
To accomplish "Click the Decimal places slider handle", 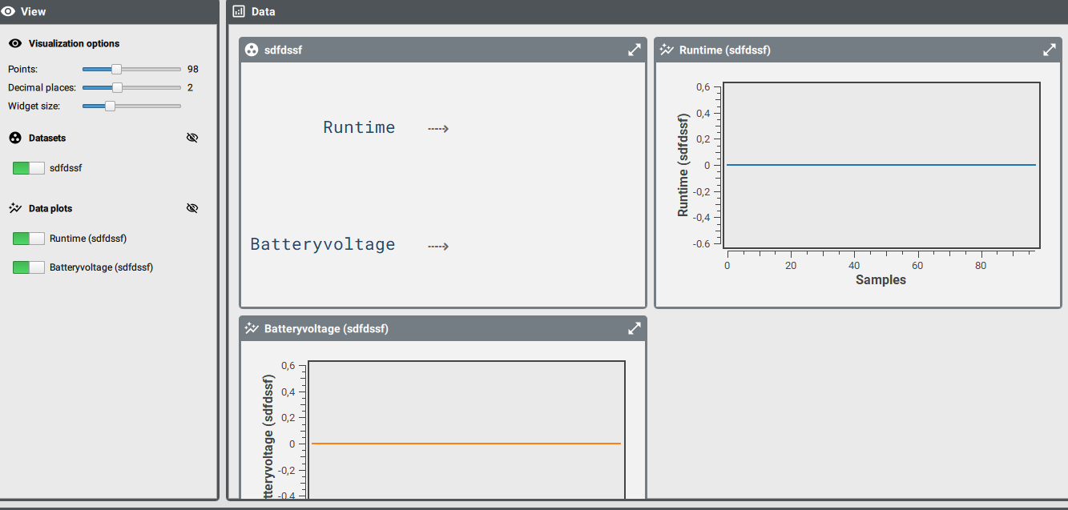I will [117, 87].
